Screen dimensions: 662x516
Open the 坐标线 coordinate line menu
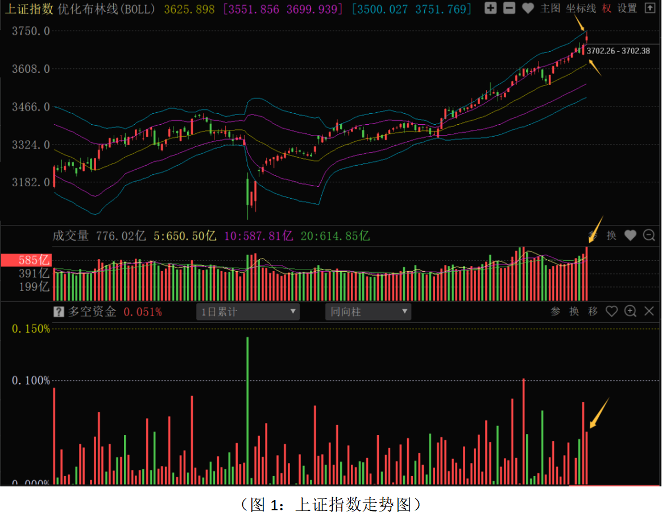pos(581,9)
